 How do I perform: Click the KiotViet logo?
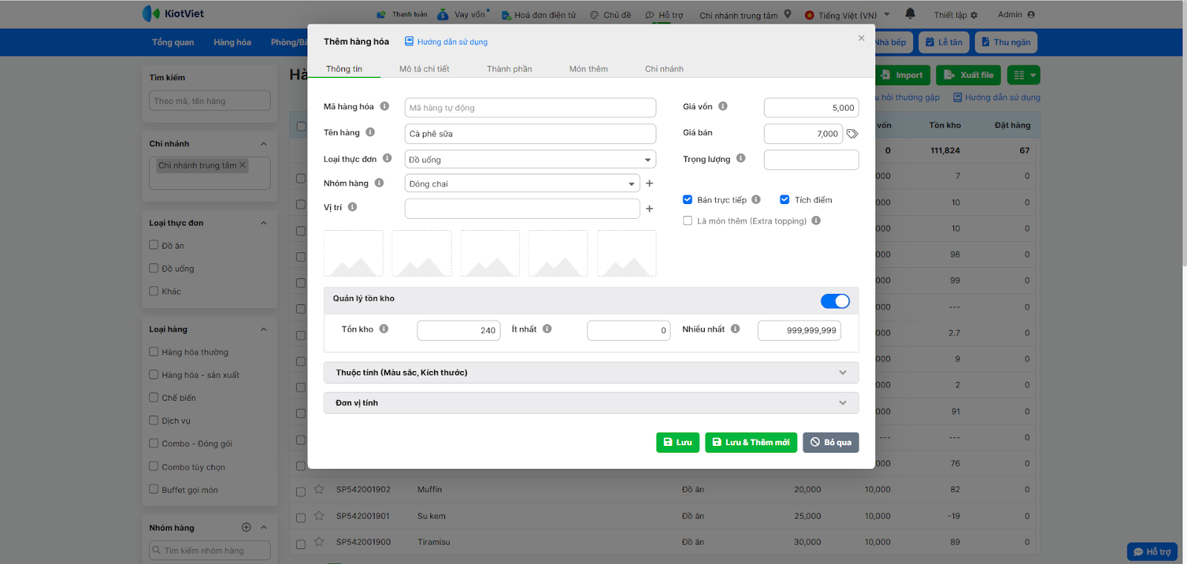173,13
